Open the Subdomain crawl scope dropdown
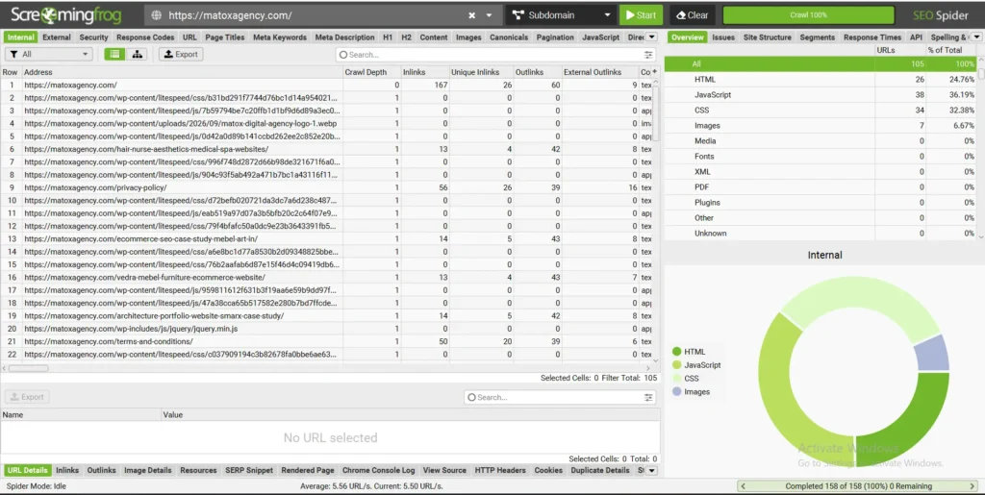Viewport: 985px width, 495px height. click(x=561, y=15)
